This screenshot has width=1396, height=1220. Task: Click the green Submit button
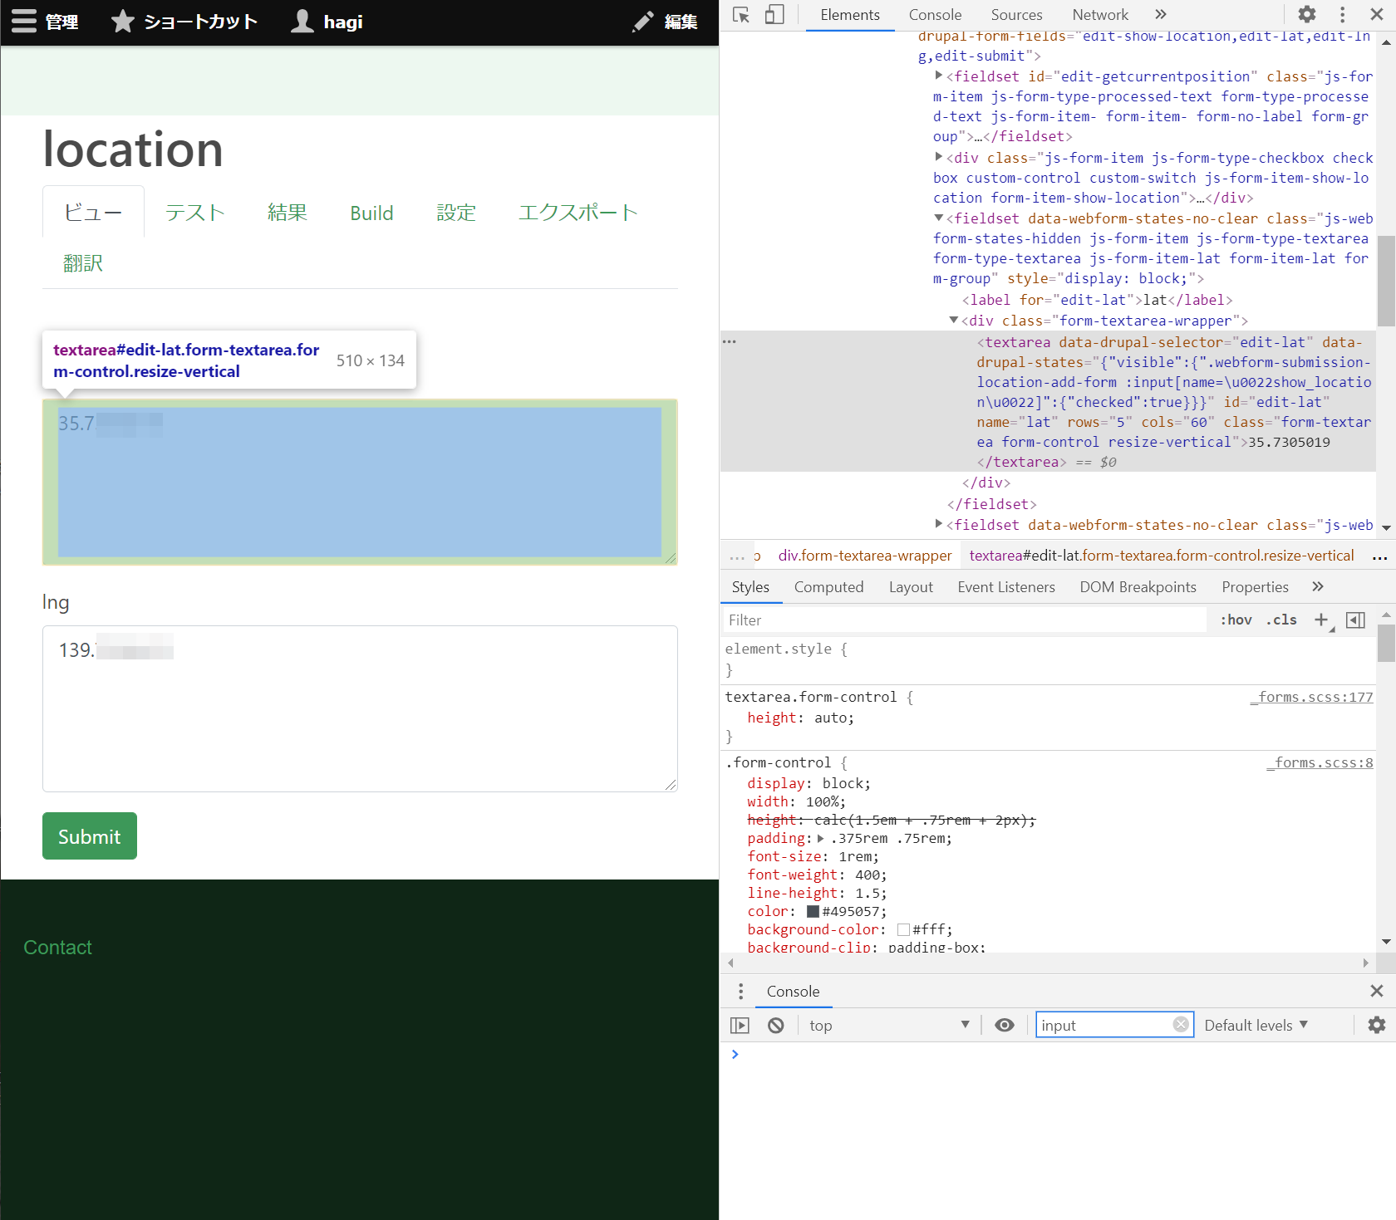[90, 836]
